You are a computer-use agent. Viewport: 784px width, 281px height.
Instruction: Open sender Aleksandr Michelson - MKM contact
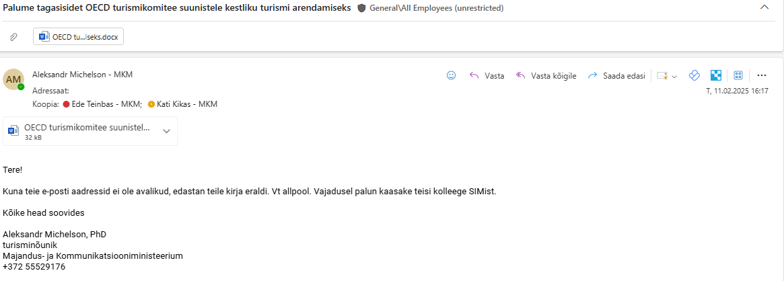pyautogui.click(x=83, y=75)
